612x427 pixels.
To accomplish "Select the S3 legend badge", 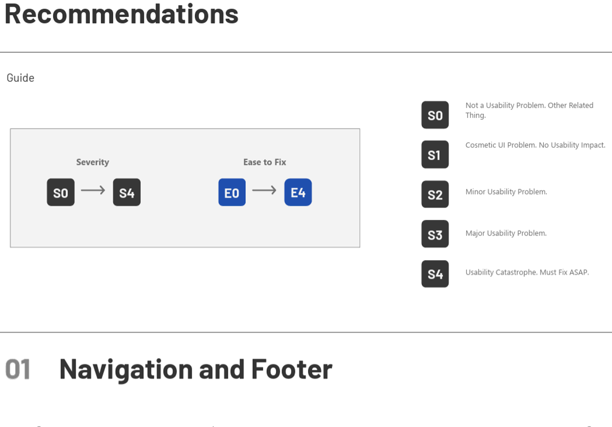I will 435,234.
